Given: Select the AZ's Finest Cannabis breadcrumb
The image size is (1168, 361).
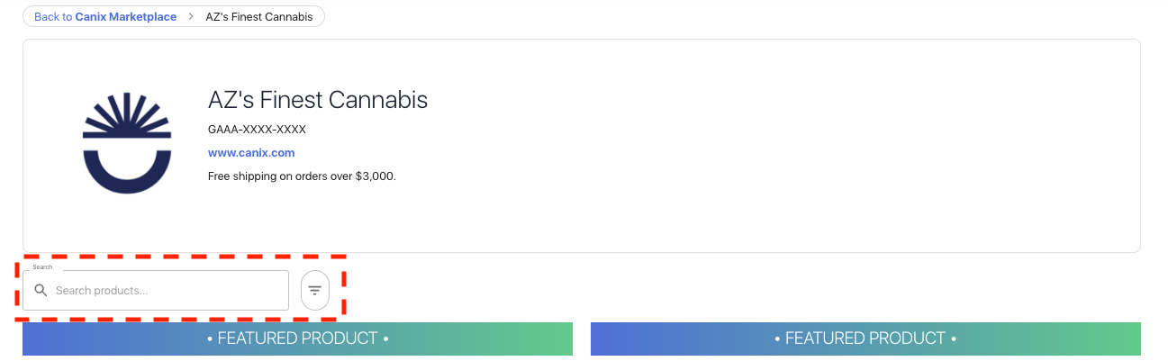Looking at the screenshot, I should coord(261,17).
